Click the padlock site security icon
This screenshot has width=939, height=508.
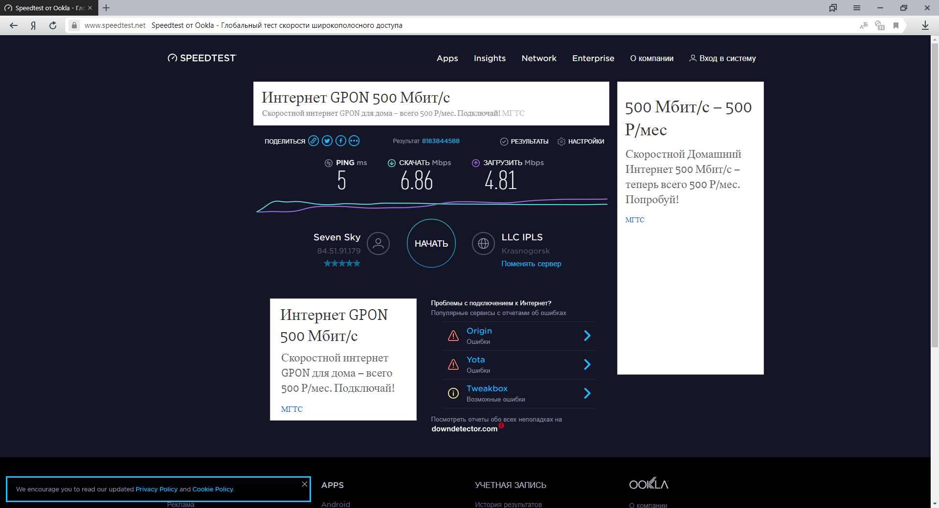pyautogui.click(x=74, y=25)
